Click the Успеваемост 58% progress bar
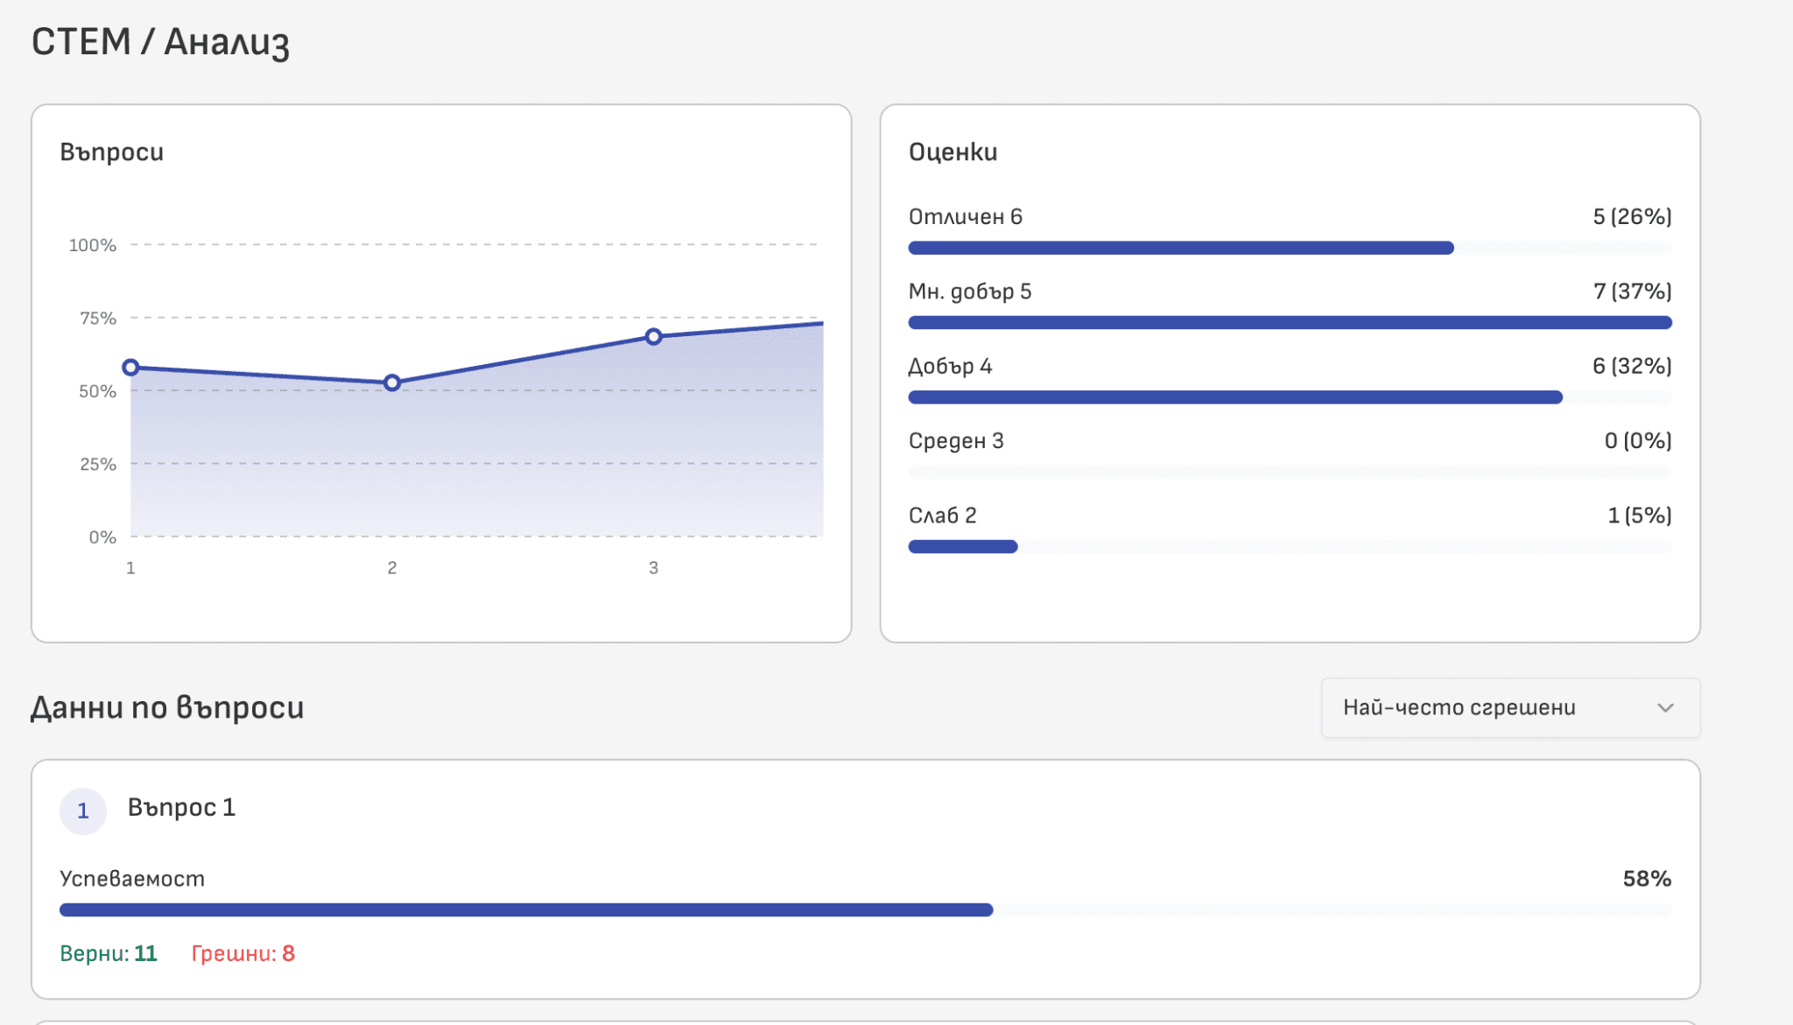 865,910
